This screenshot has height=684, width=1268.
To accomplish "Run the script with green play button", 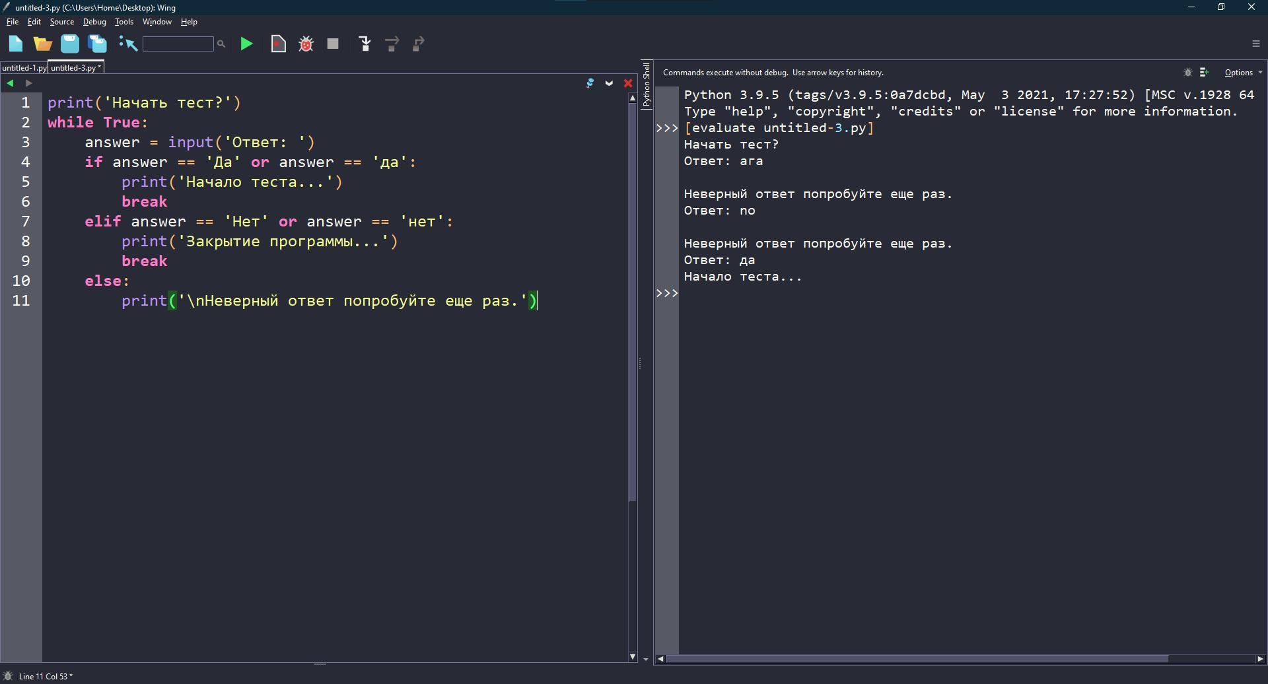I will [x=246, y=44].
